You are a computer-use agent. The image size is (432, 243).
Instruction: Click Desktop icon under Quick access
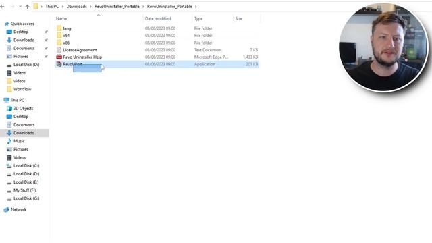[x=9, y=32]
